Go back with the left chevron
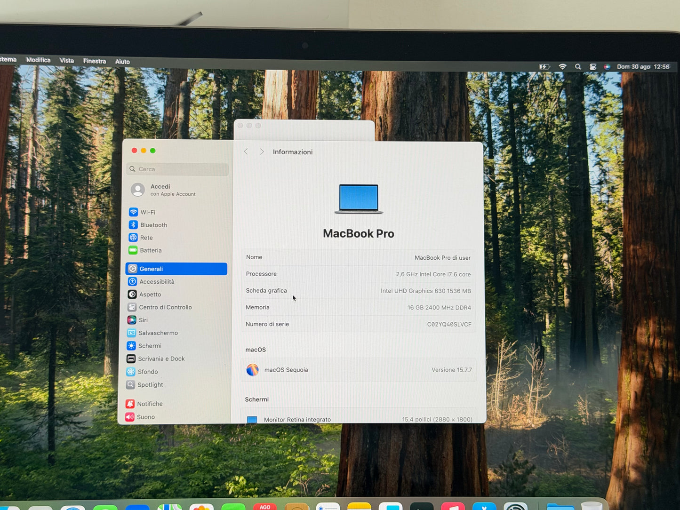 click(x=246, y=151)
